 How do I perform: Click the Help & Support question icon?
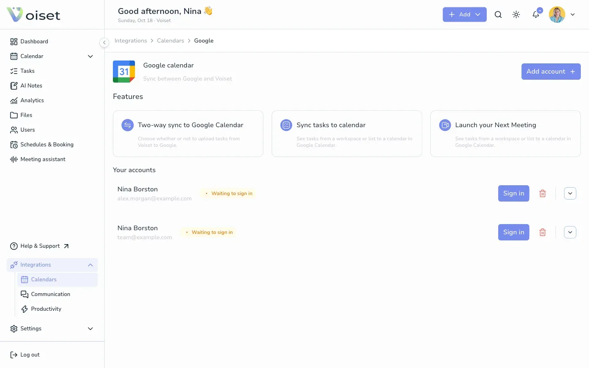pyautogui.click(x=14, y=246)
